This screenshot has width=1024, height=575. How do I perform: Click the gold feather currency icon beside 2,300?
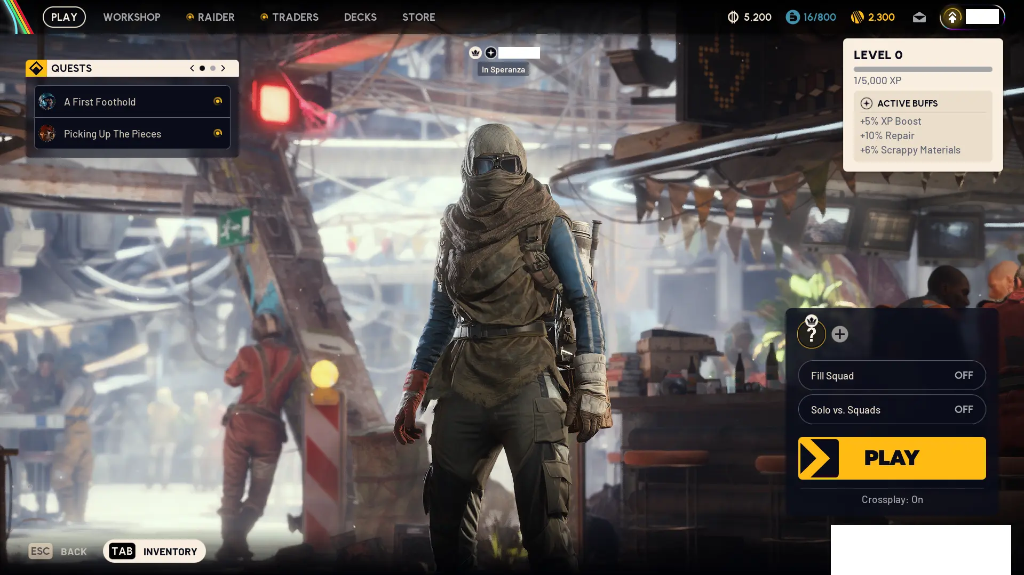coord(857,17)
